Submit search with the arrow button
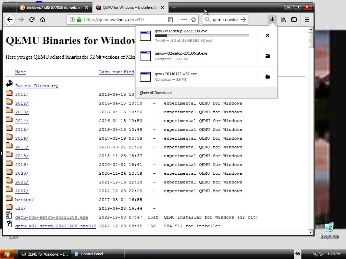This screenshot has height=259, width=346. pos(243,20)
